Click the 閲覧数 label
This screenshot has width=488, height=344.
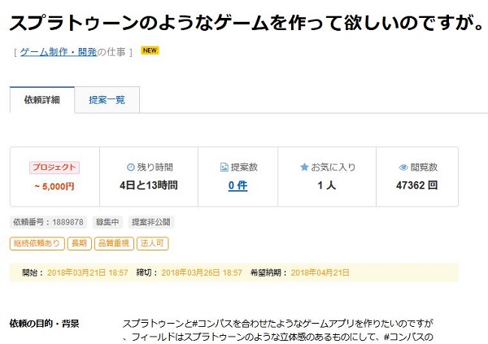coord(425,168)
